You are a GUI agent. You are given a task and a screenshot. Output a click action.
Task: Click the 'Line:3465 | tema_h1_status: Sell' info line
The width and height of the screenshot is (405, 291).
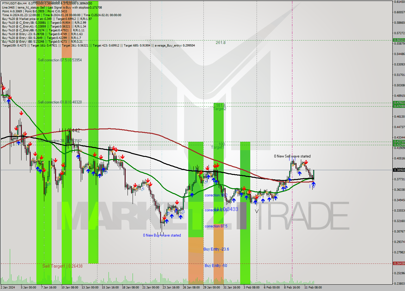[52, 7]
